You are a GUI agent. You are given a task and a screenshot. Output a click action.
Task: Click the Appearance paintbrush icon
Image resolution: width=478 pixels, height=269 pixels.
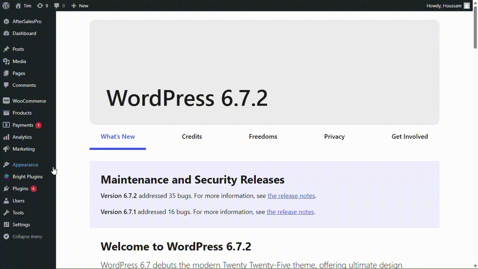click(6, 164)
